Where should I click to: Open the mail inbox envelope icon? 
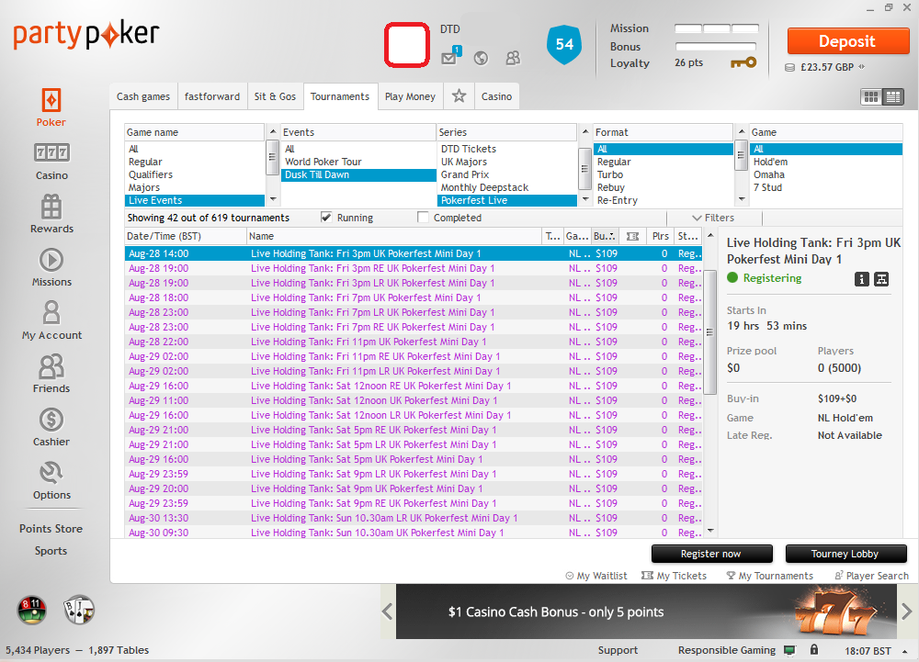click(449, 57)
